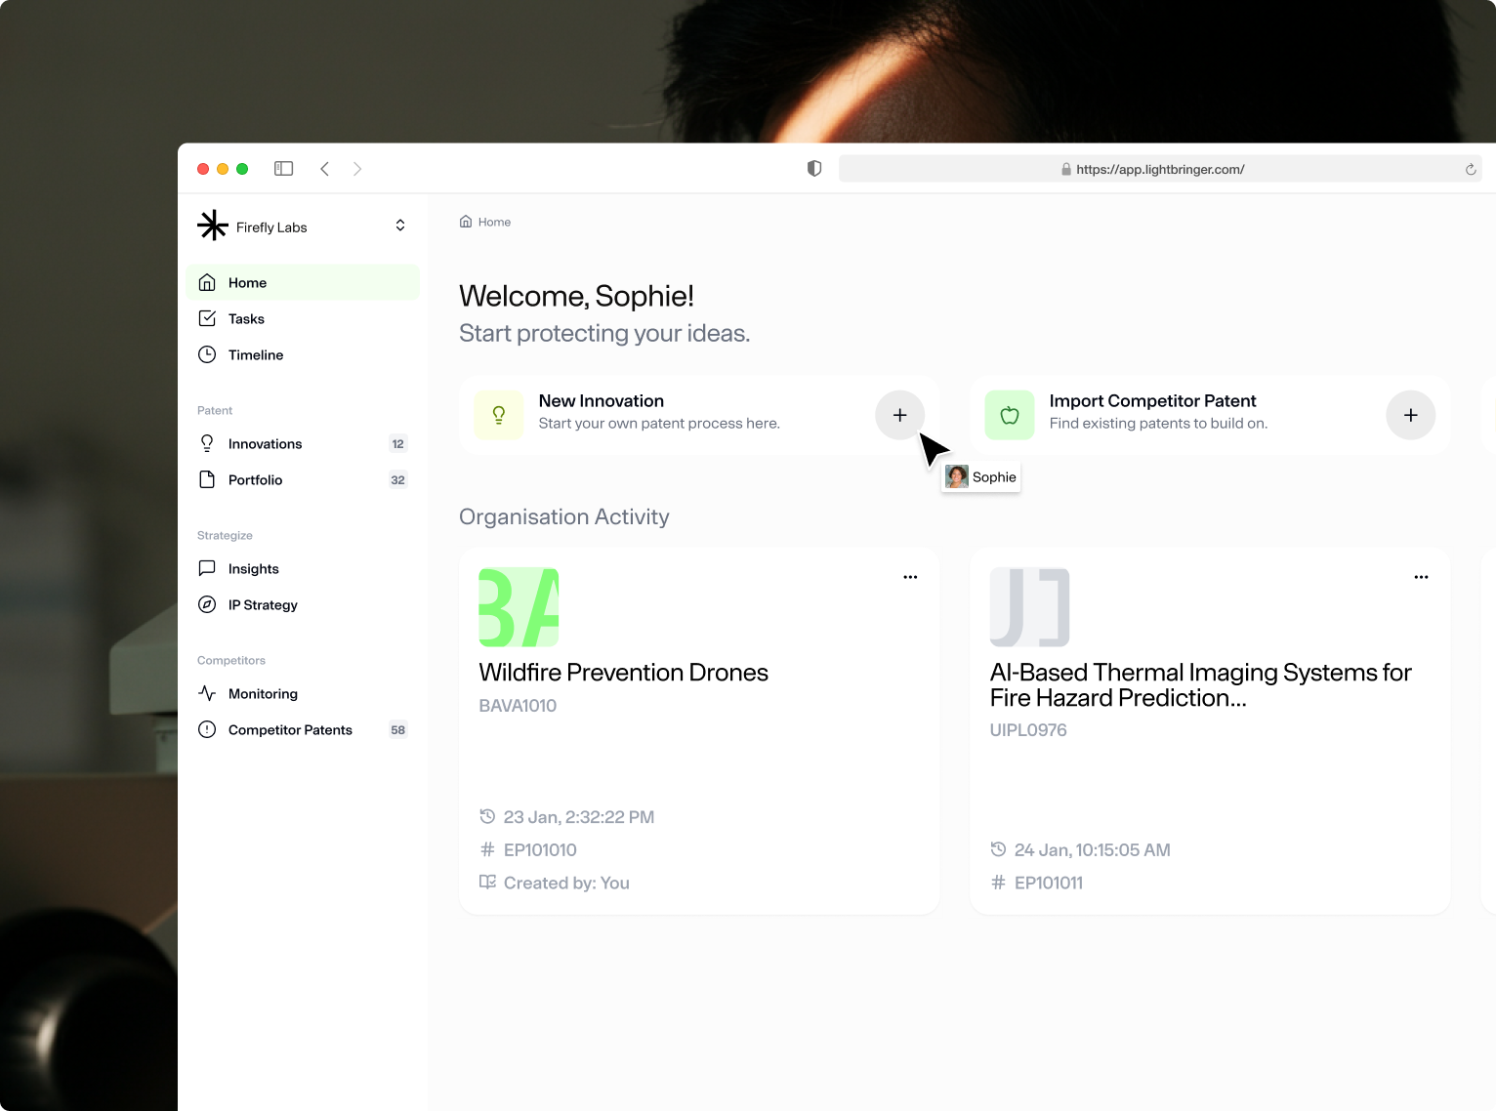Click the Import Competitor Patent title
Viewport: 1496px width, 1111px height.
click(1152, 401)
